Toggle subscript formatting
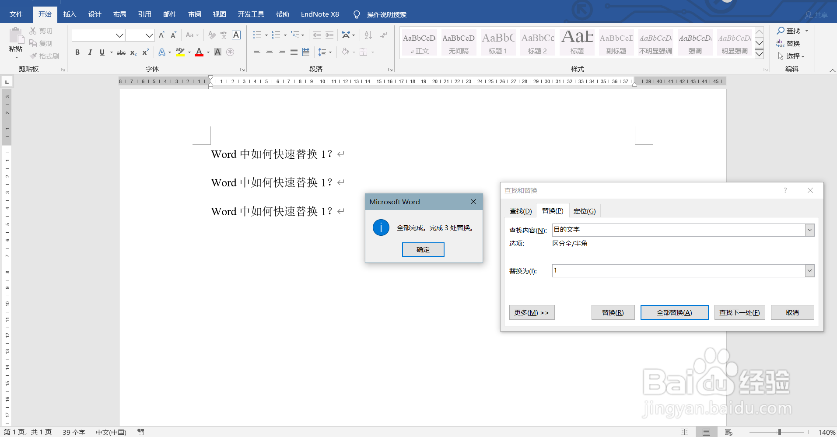The image size is (837, 437). coord(133,52)
